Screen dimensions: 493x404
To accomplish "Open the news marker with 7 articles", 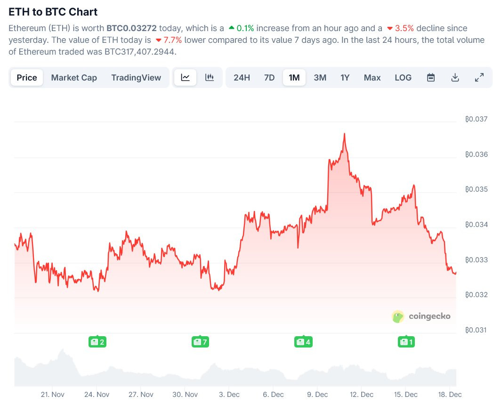I will (x=200, y=342).
